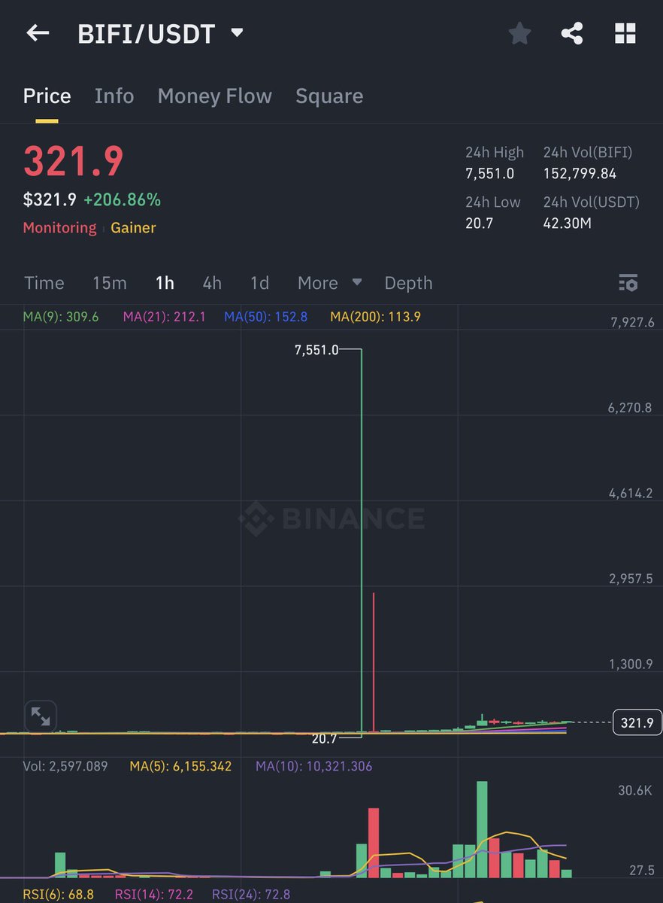Tap the RSI(24): 72.8 label

tap(251, 895)
